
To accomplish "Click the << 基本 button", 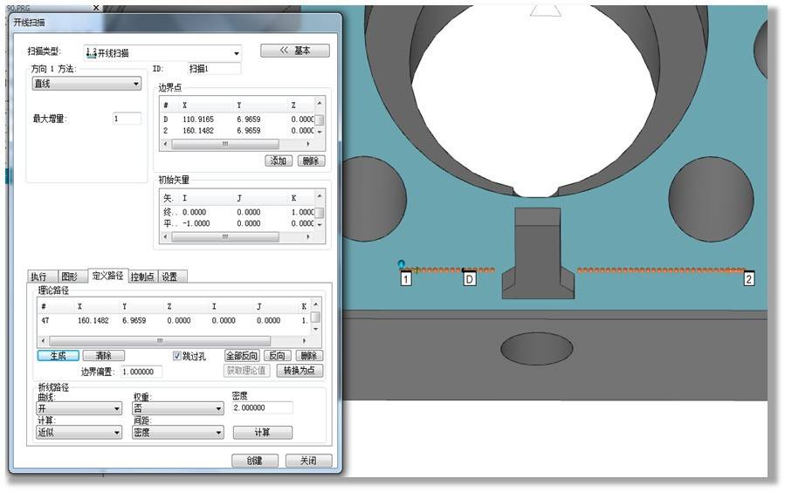I will [294, 51].
